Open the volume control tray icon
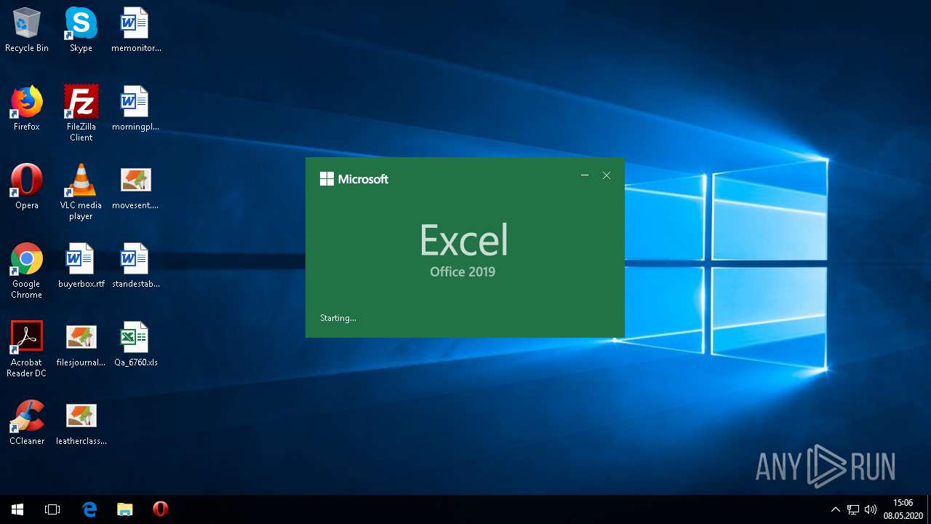 click(870, 509)
